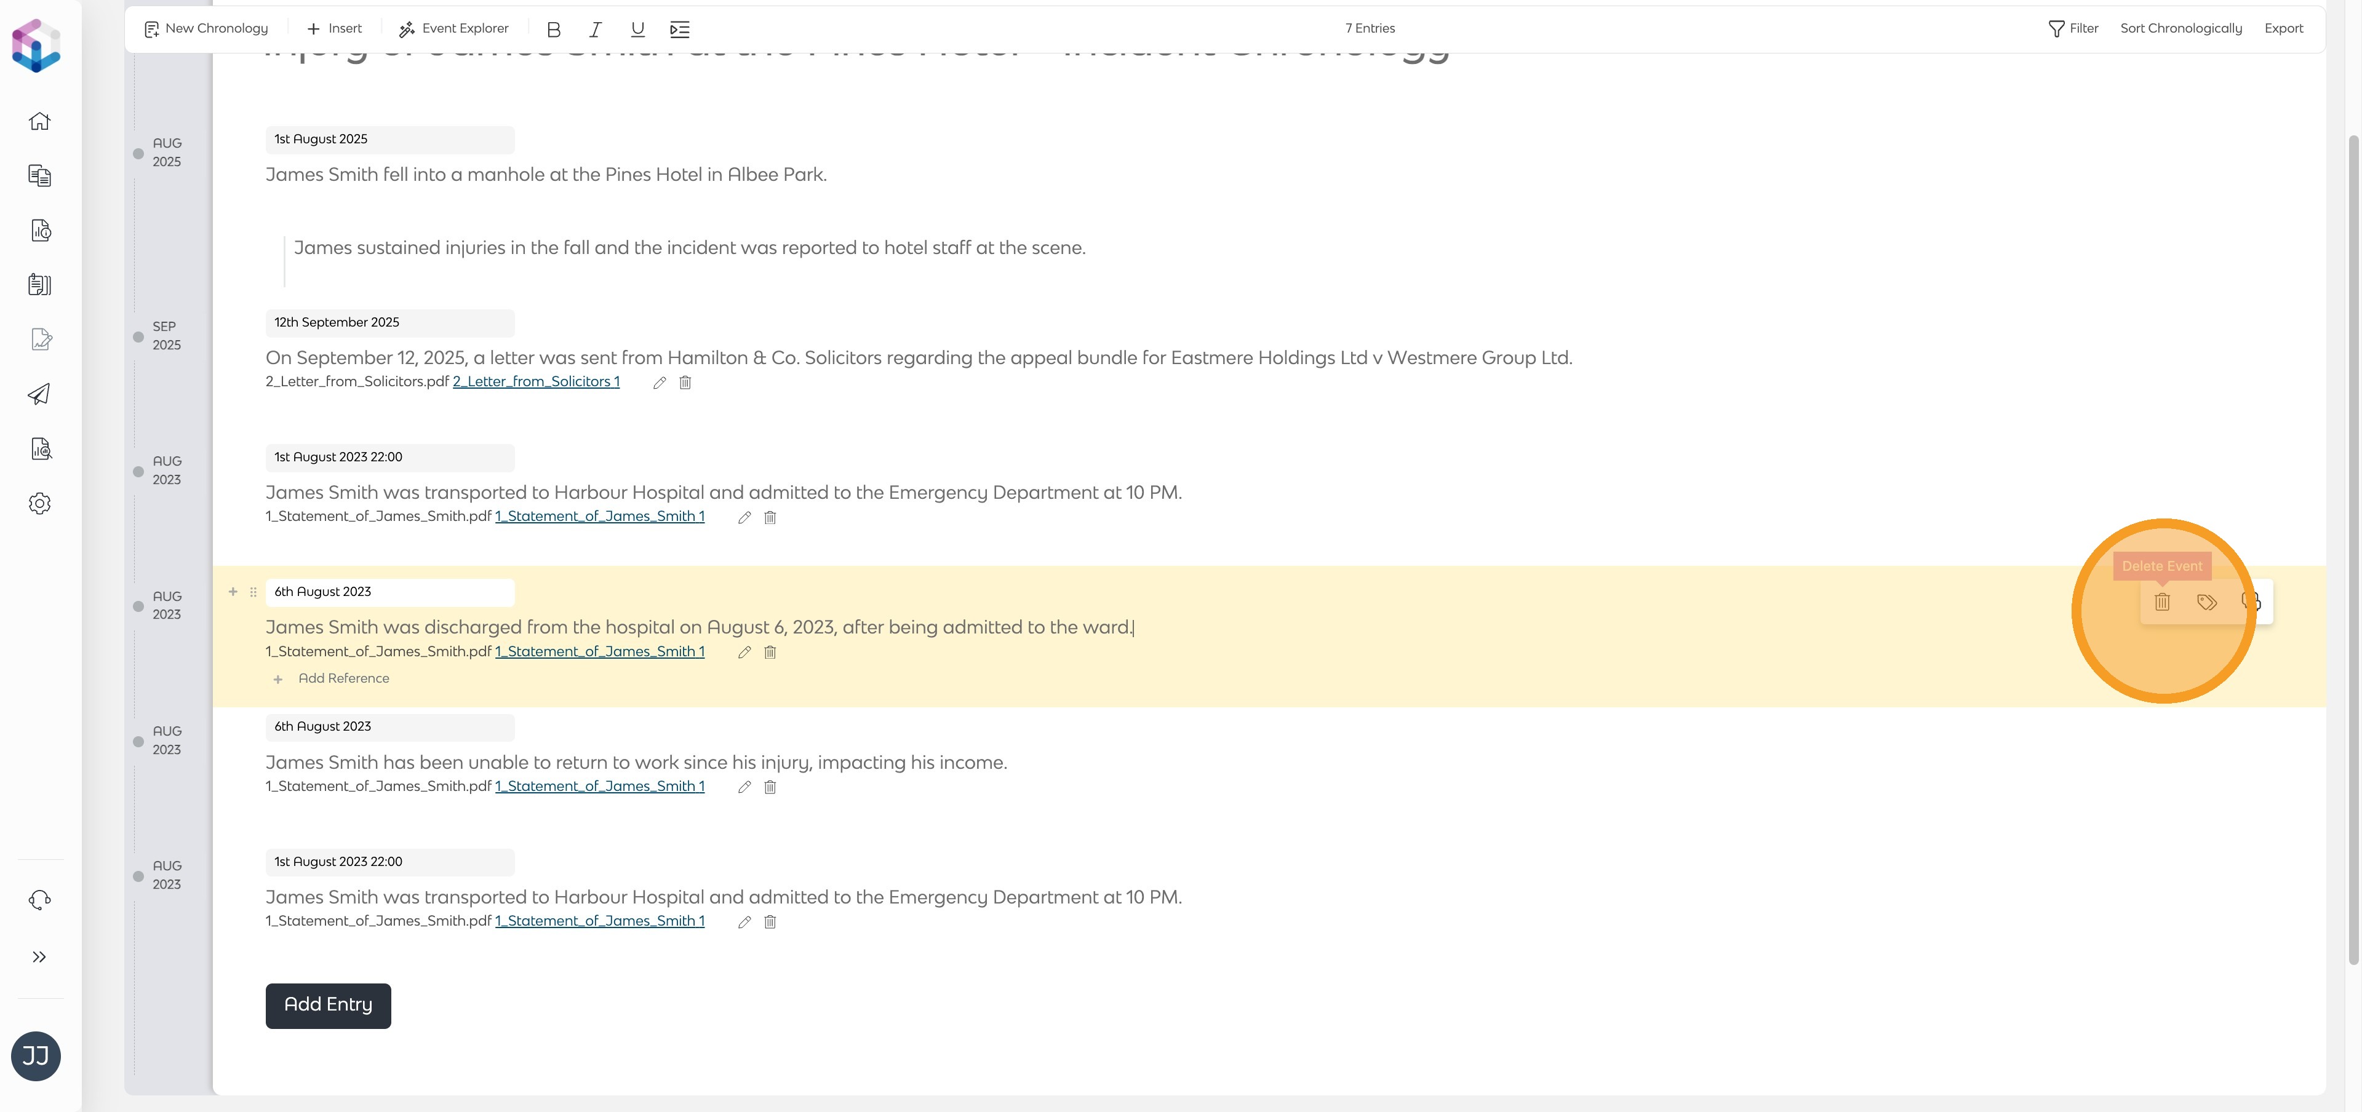This screenshot has height=1112, width=2362.
Task: Click the home icon in sidebar
Action: (39, 121)
